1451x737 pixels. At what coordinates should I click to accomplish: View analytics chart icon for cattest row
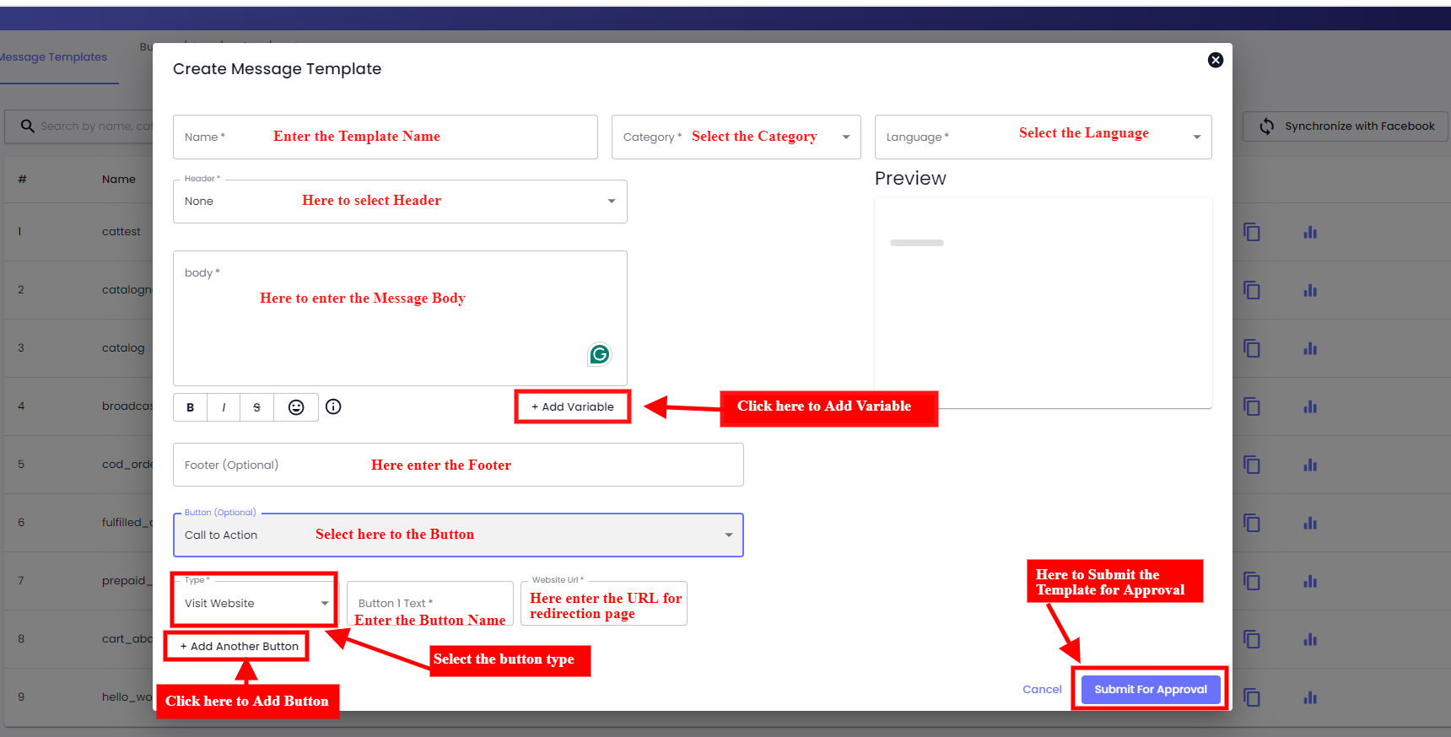1309,232
